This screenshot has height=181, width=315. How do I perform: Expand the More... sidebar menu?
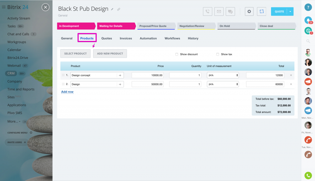[x=14, y=122]
